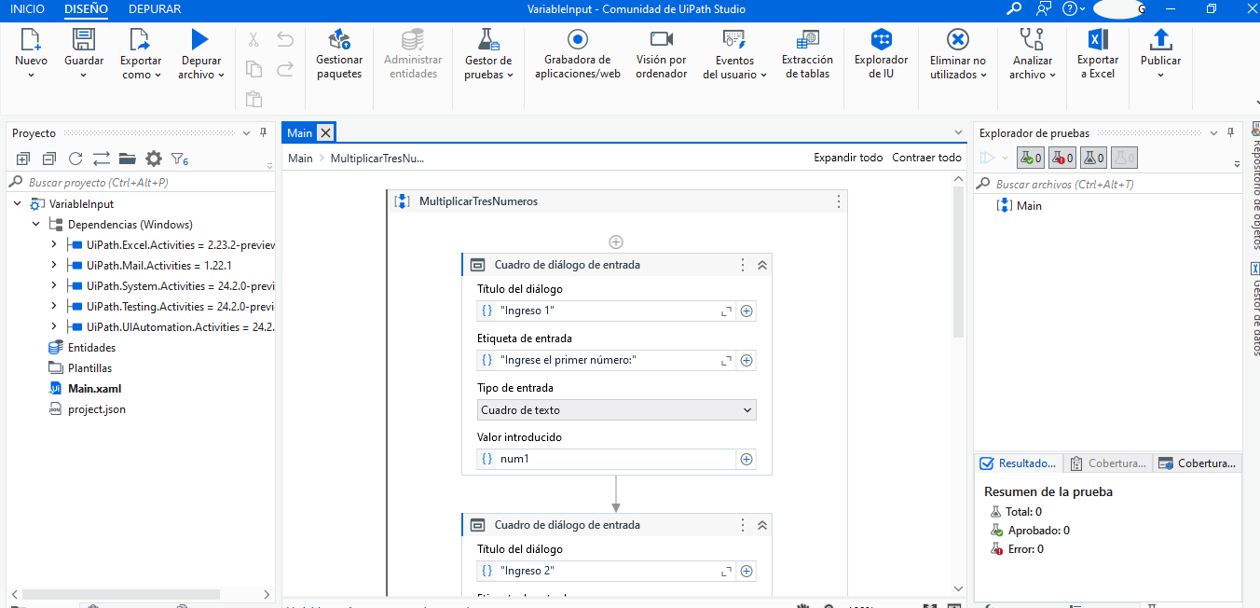Image resolution: width=1260 pixels, height=608 pixels.
Task: Click the num1 Valor introducido field
Action: tap(607, 459)
